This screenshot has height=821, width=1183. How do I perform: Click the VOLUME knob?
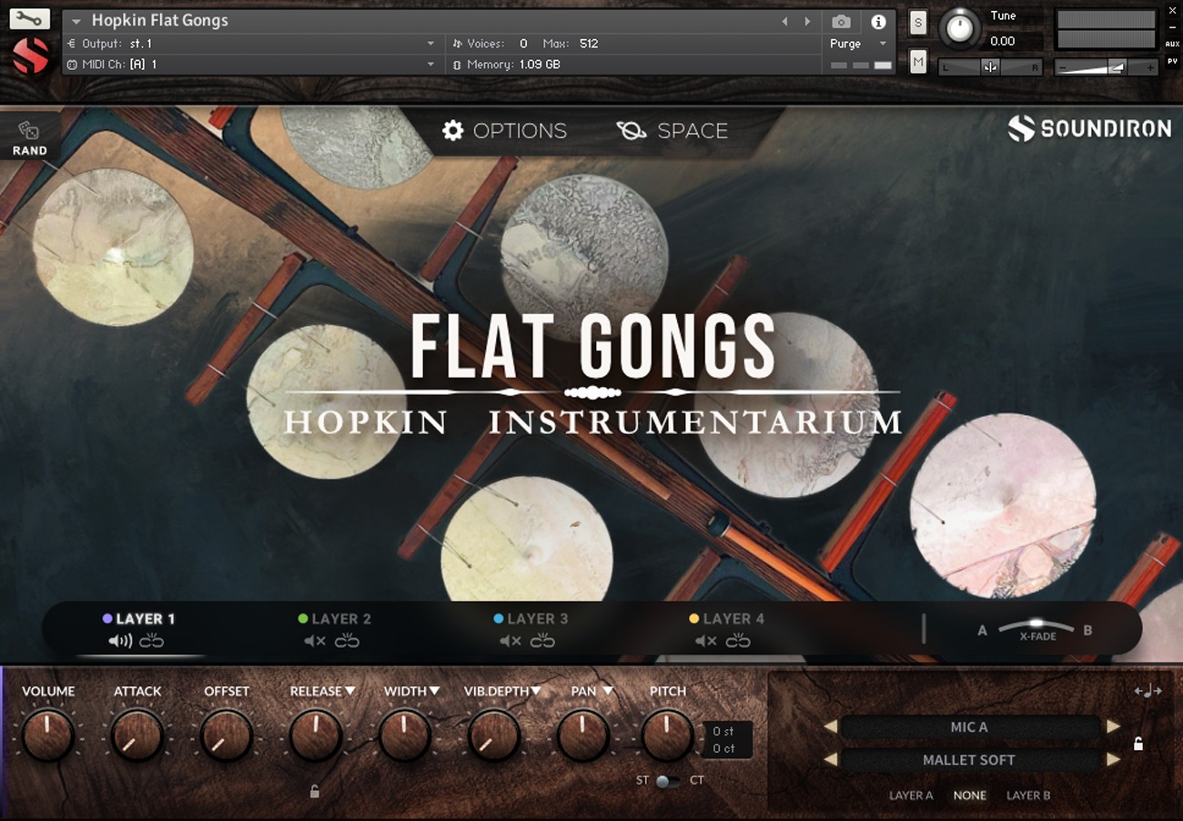pos(47,735)
